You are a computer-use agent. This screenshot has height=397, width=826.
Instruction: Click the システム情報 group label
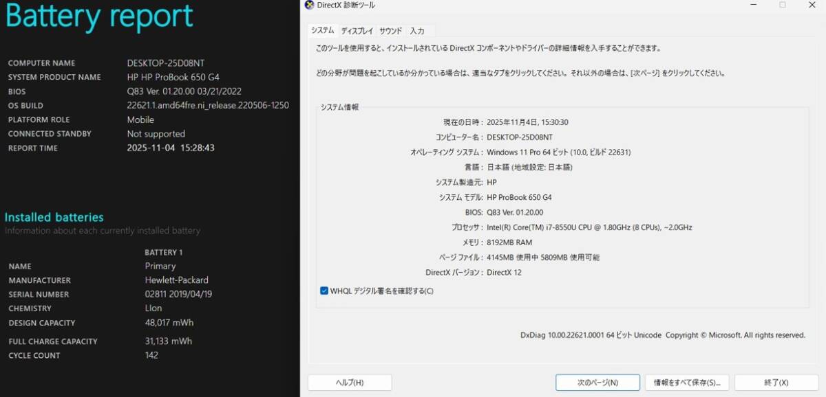tap(339, 107)
